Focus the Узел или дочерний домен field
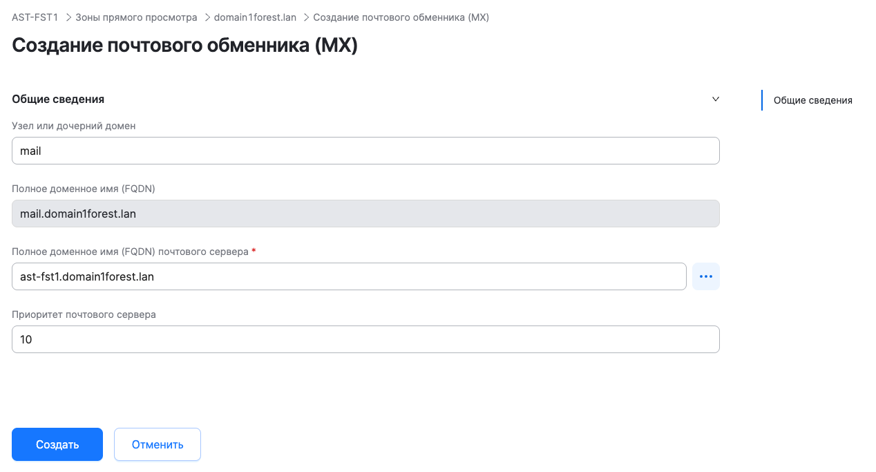Viewport: 876px width, 472px height. coord(365,151)
